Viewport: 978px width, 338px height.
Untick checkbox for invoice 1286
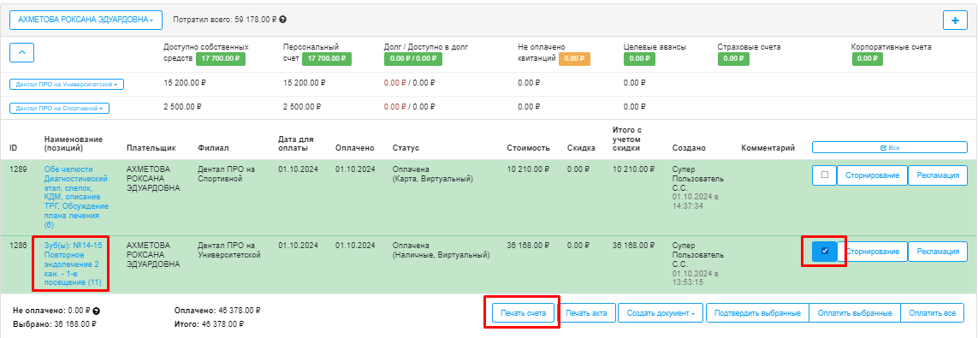tap(825, 251)
